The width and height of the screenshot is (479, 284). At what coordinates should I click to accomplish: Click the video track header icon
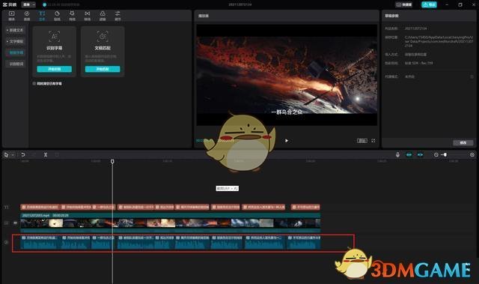(x=6, y=223)
